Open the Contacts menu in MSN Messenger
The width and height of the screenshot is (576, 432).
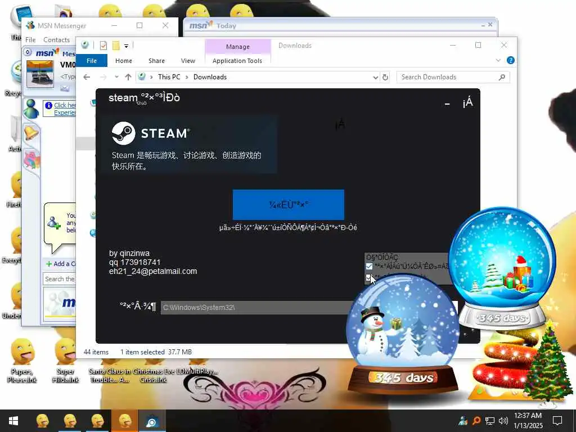click(x=57, y=40)
